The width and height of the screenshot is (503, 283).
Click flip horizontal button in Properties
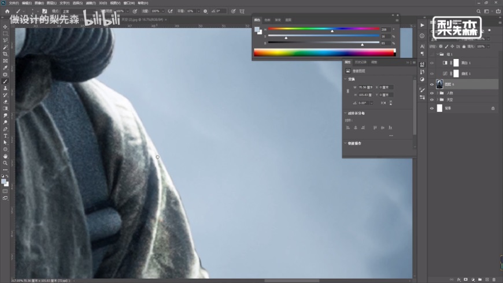point(383,103)
